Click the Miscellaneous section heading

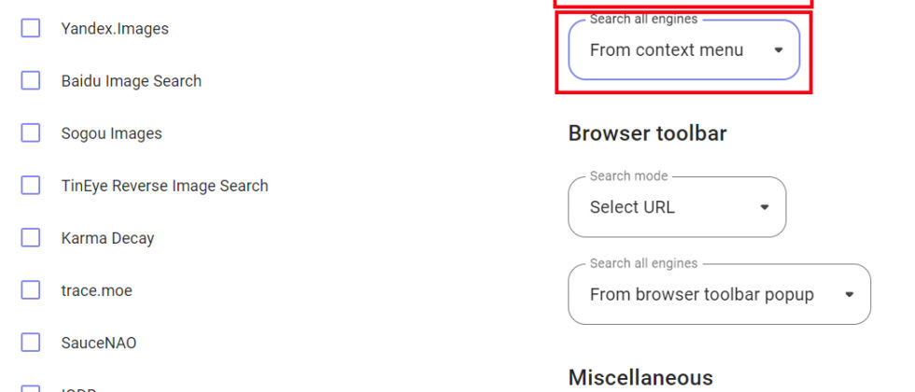pyautogui.click(x=640, y=378)
